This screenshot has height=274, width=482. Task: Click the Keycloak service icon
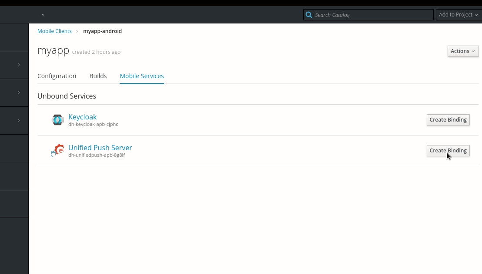(x=57, y=120)
